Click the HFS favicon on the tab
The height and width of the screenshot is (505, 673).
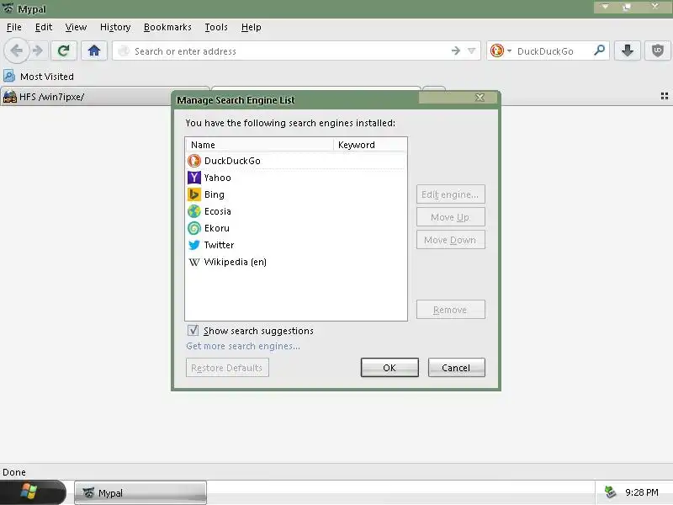click(x=9, y=97)
